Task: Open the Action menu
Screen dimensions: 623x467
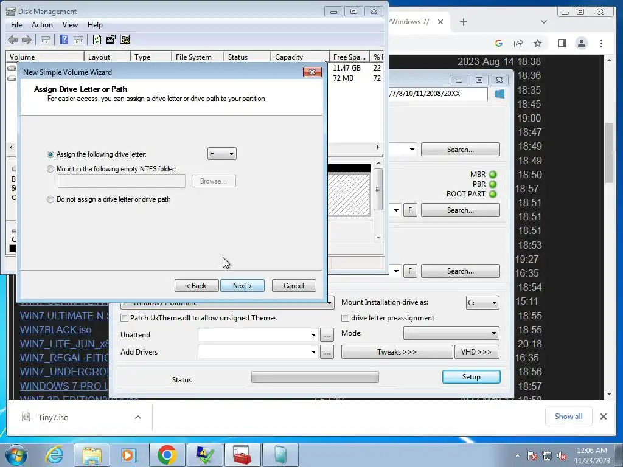Action: [42, 24]
